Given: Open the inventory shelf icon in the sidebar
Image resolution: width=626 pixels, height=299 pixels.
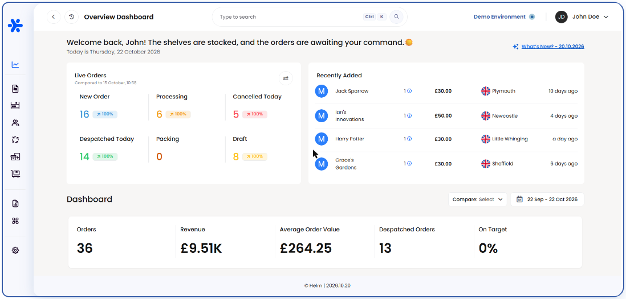Looking at the screenshot, I should pos(15,106).
